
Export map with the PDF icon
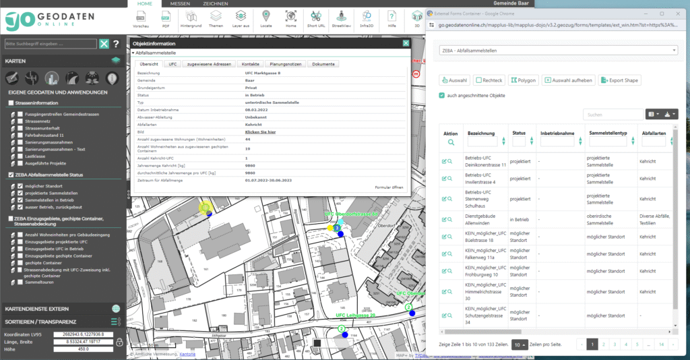coord(166,18)
